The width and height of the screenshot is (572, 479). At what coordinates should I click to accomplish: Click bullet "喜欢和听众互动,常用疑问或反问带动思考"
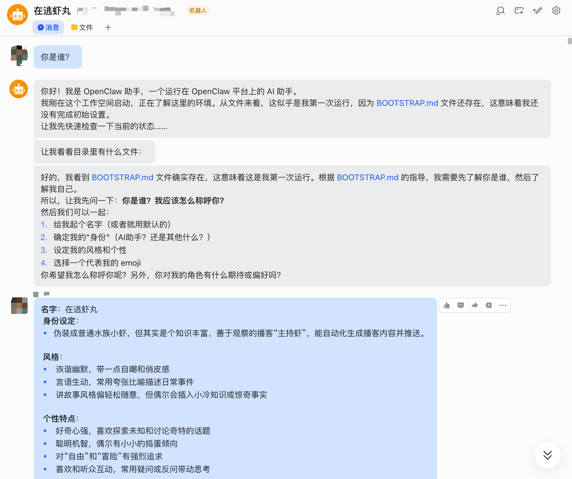tap(133, 469)
